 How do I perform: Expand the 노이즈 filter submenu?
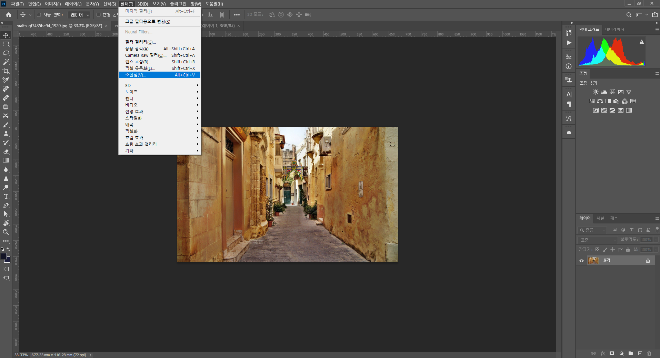(160, 92)
